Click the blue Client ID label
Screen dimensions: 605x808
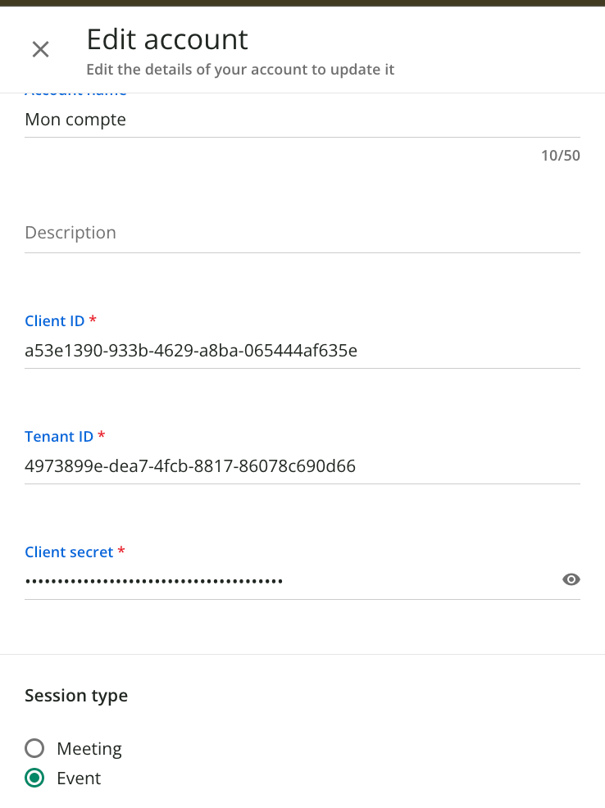pyautogui.click(x=54, y=320)
